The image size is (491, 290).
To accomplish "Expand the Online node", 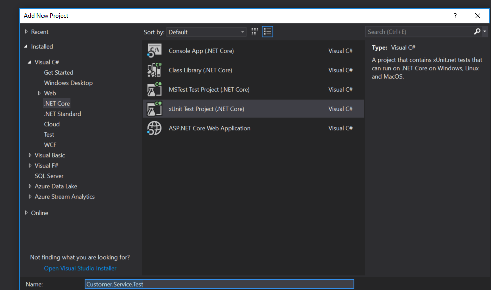I will tap(26, 213).
